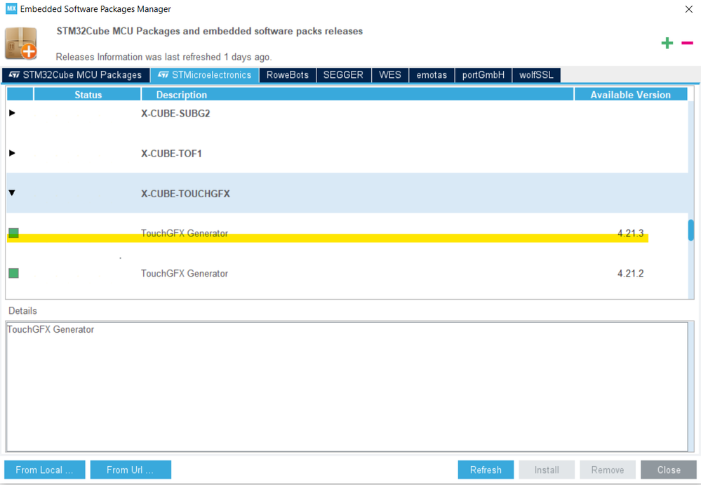Image resolution: width=701 pixels, height=485 pixels.
Task: Select the X-CUBE-TOUCHGFX text
Action: tap(185, 194)
